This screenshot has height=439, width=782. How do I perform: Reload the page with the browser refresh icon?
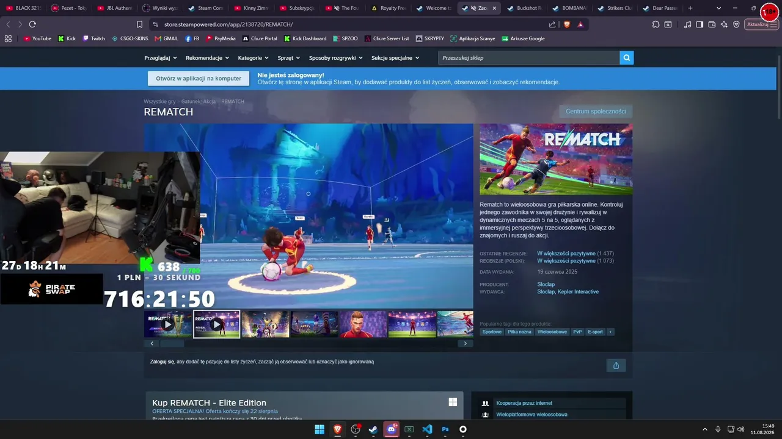[32, 24]
